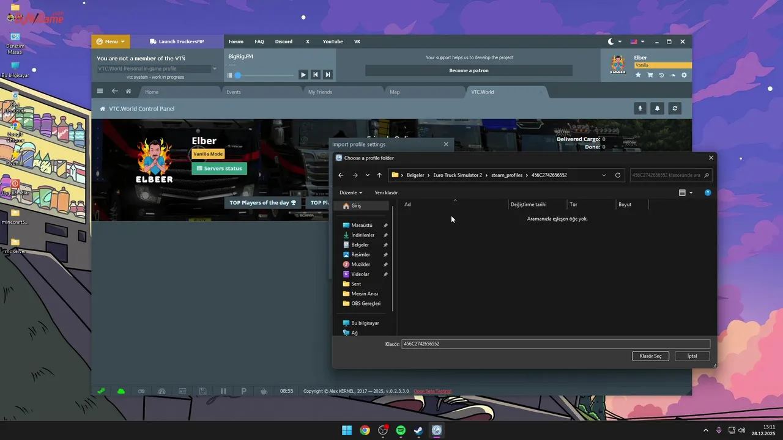Click the ID card status bar icon
Viewport: 783px width, 440px height.
tap(182, 391)
